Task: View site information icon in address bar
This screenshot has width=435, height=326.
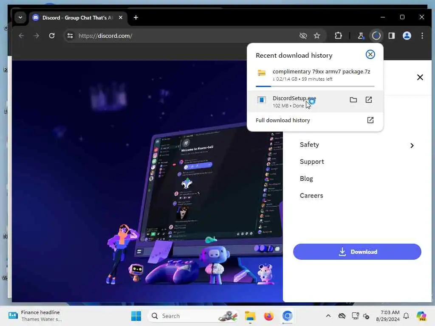Action: coord(70,36)
